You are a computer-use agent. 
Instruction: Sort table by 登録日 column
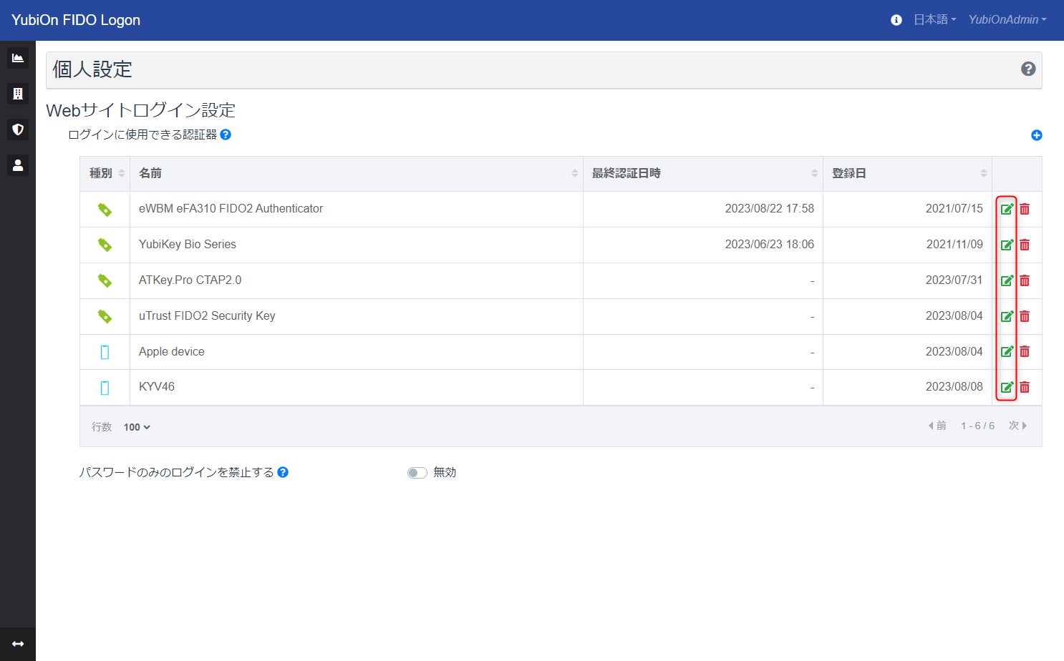(907, 173)
